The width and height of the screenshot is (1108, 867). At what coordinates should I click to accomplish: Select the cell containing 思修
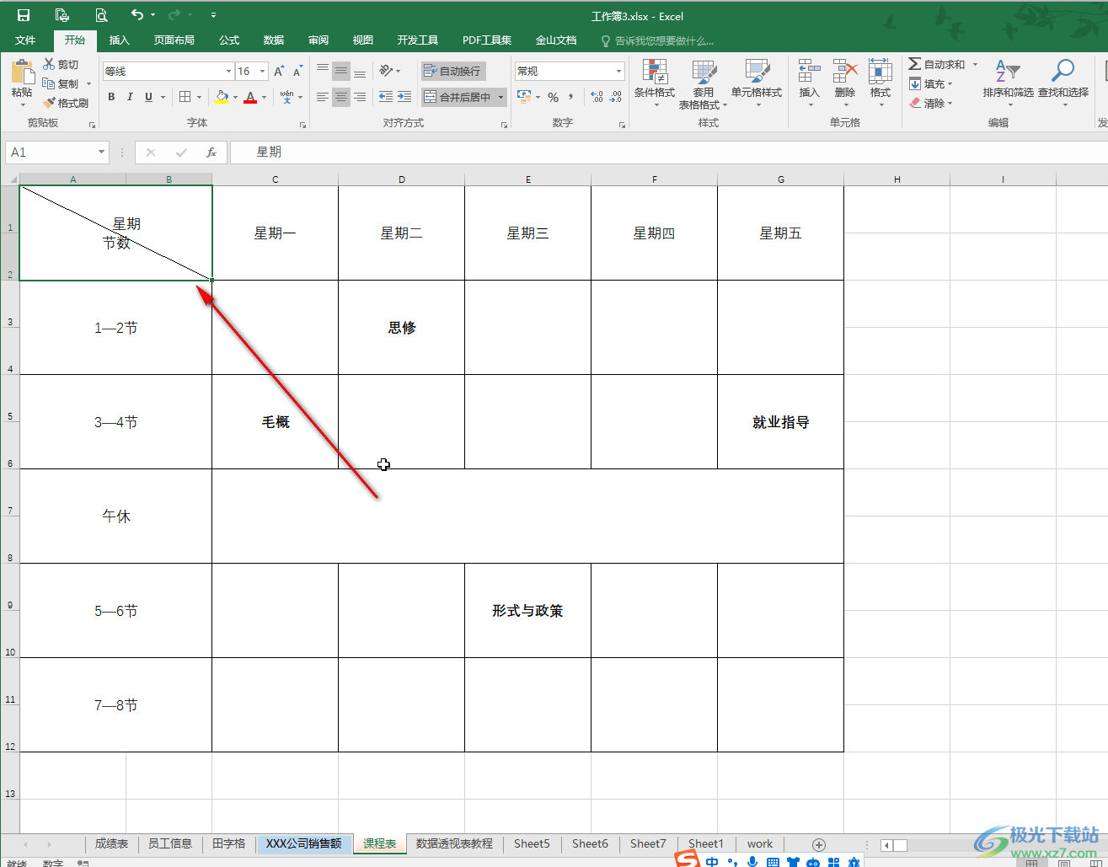pyautogui.click(x=402, y=328)
